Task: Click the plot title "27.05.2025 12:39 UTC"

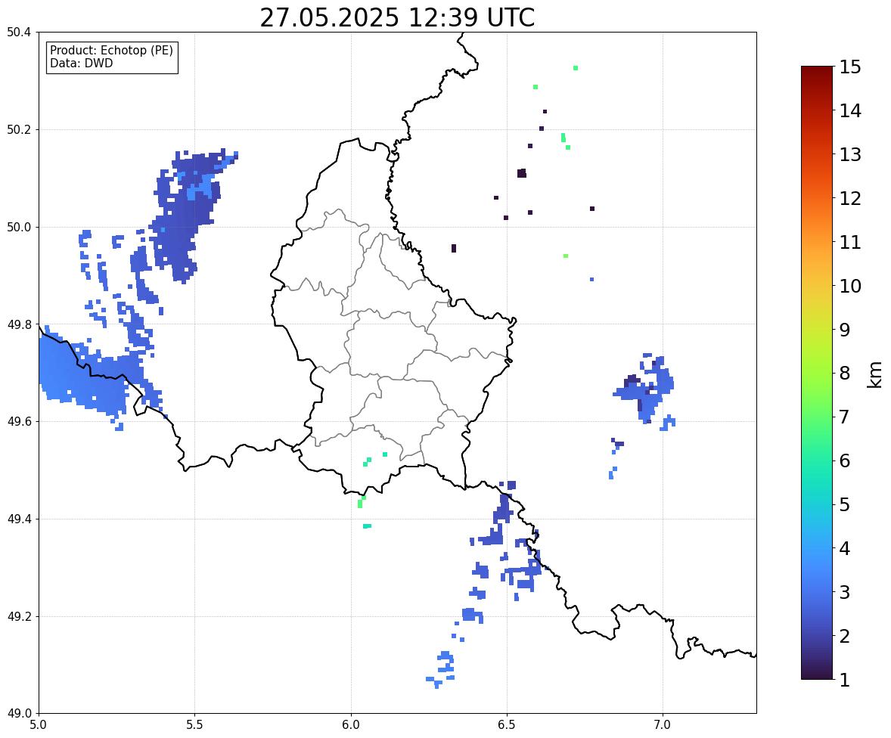Action: tap(397, 17)
